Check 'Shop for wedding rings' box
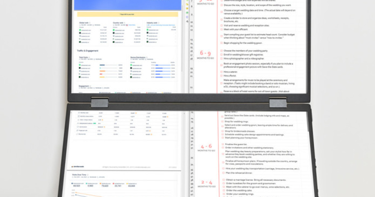Screen dimensions: 375x197 (222, 121)
